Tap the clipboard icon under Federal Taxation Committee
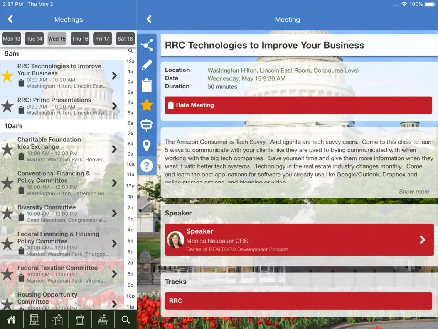The image size is (438, 329). (x=21, y=278)
